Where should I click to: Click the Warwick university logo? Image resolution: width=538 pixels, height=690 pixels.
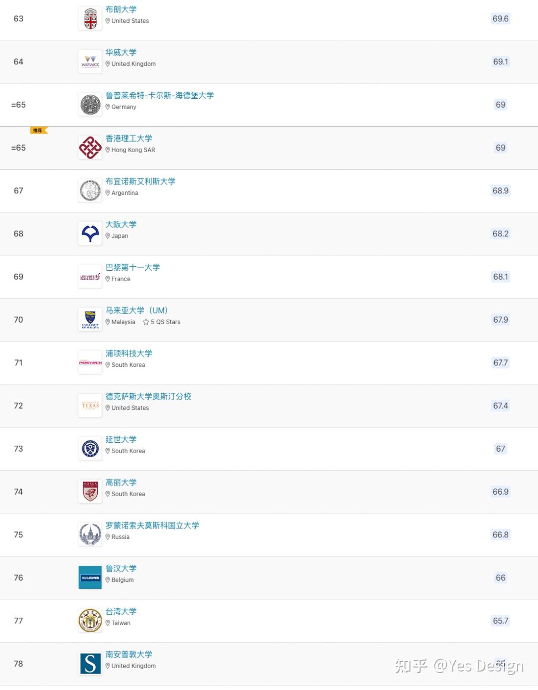[x=90, y=61]
